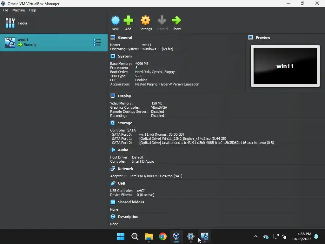
Task: Click the Display section monitor icon
Action: pyautogui.click(x=113, y=96)
